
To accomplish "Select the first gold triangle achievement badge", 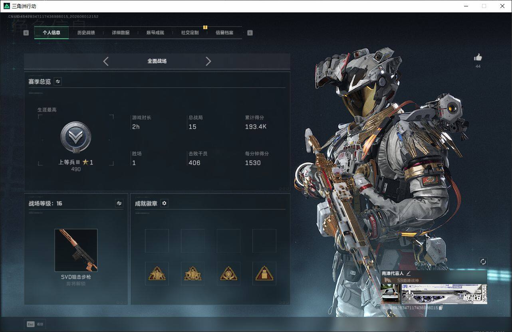I will pos(157,273).
